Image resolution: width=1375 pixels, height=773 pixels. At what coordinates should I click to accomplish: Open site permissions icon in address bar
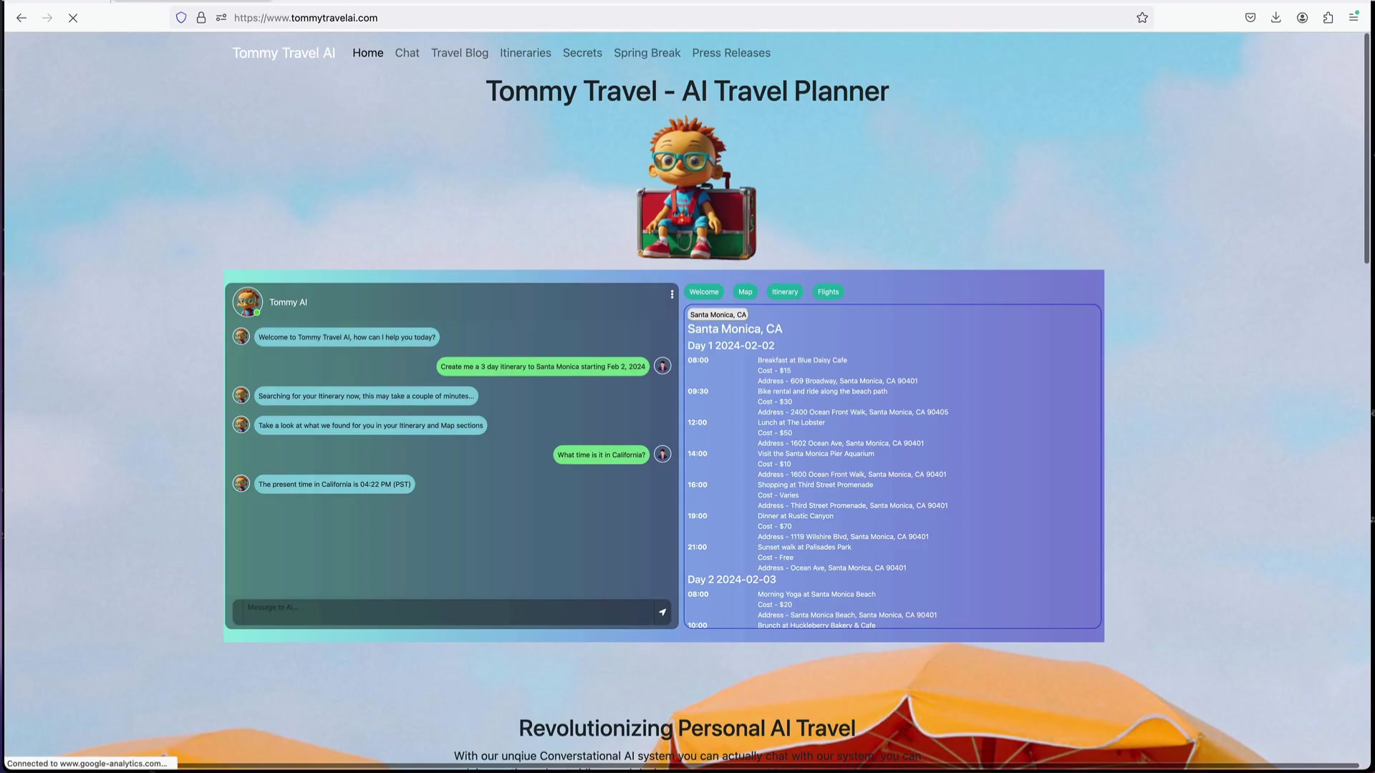click(221, 18)
